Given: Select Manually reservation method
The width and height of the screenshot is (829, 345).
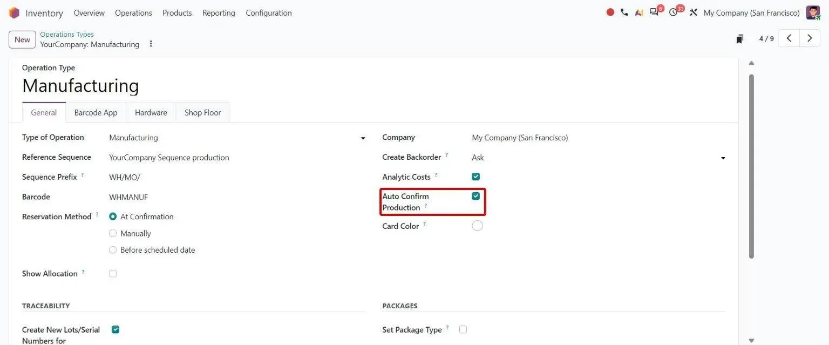Looking at the screenshot, I should [113, 233].
